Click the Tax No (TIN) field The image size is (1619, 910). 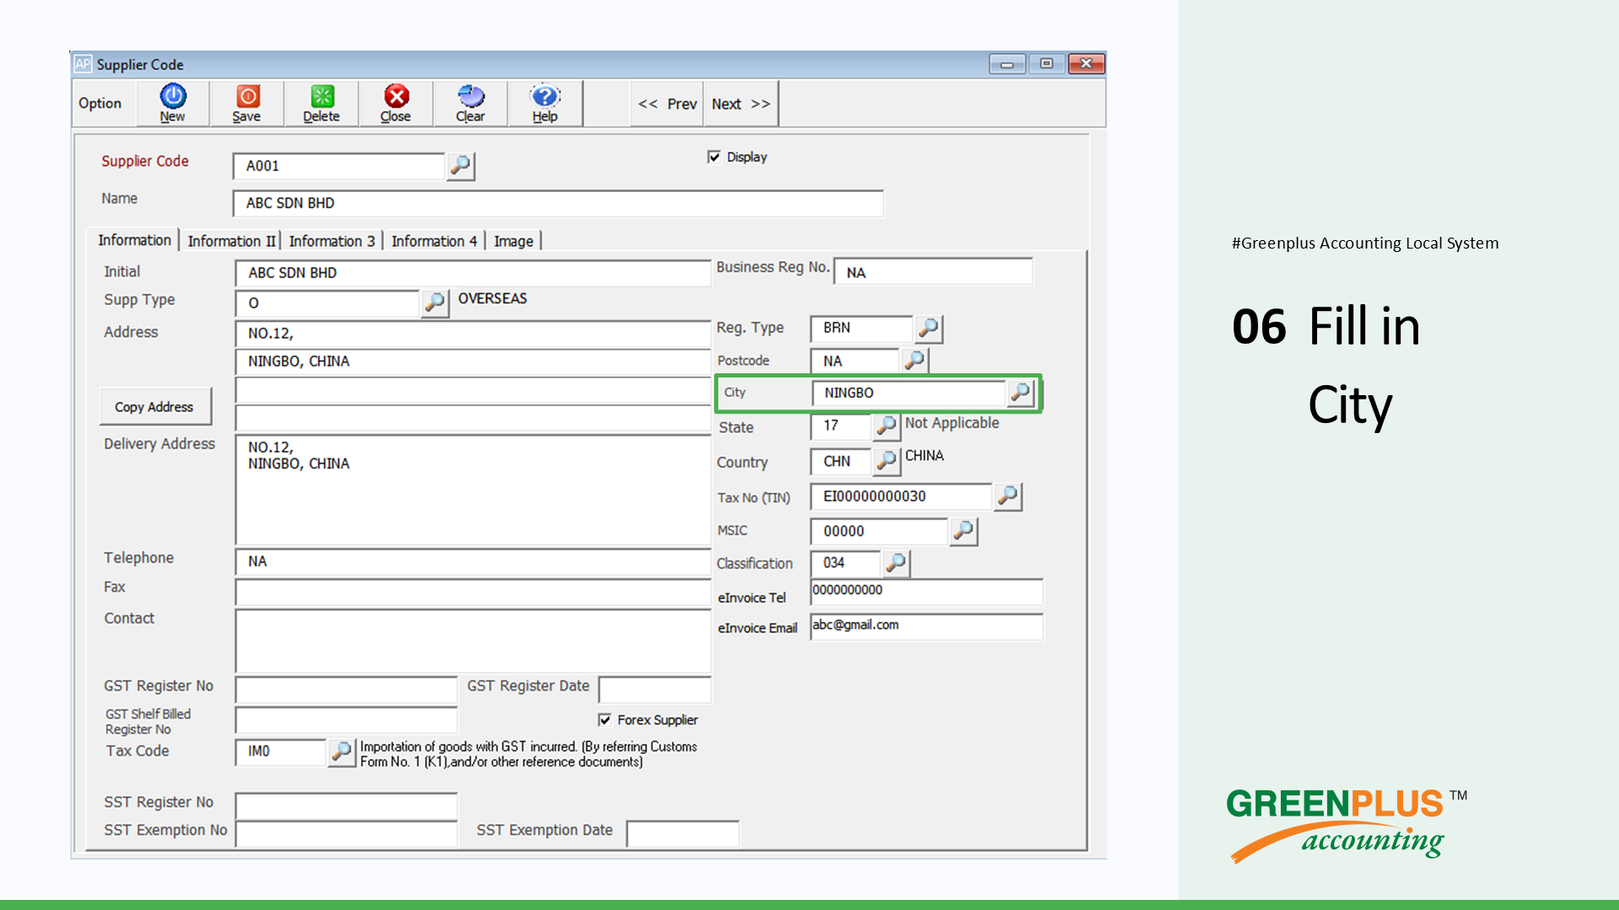pos(901,497)
